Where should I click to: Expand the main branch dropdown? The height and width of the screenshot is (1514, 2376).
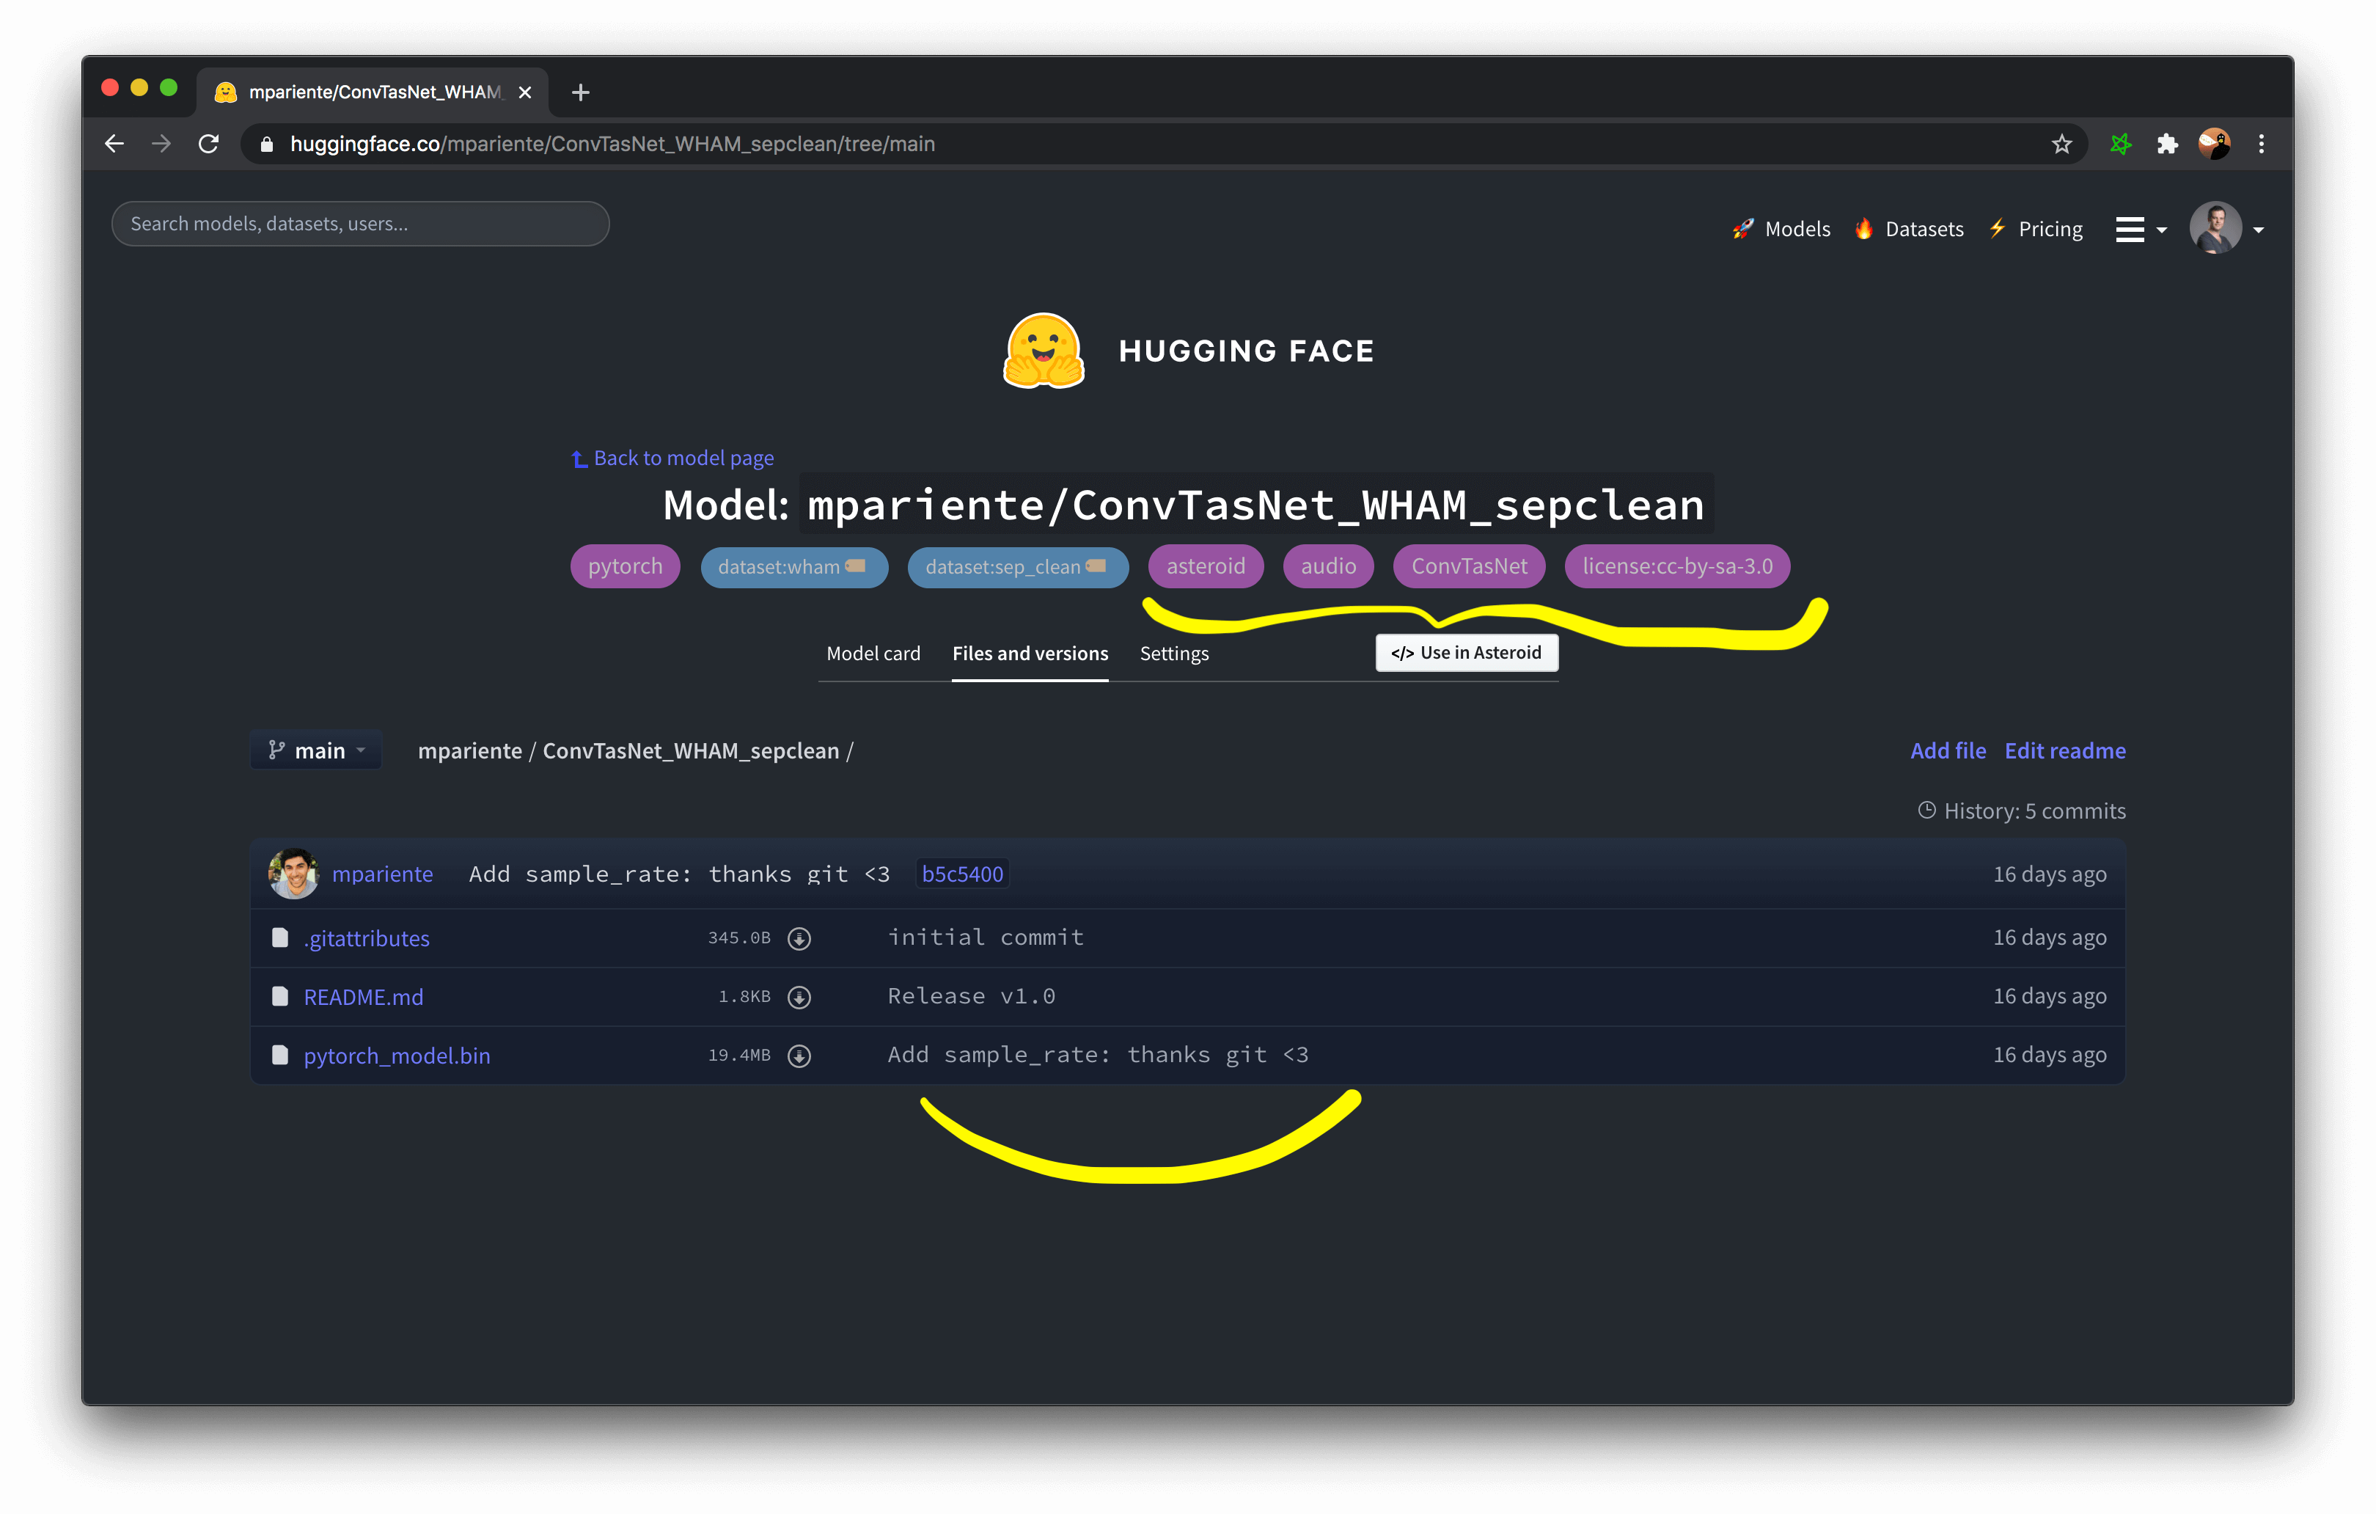pos(317,751)
